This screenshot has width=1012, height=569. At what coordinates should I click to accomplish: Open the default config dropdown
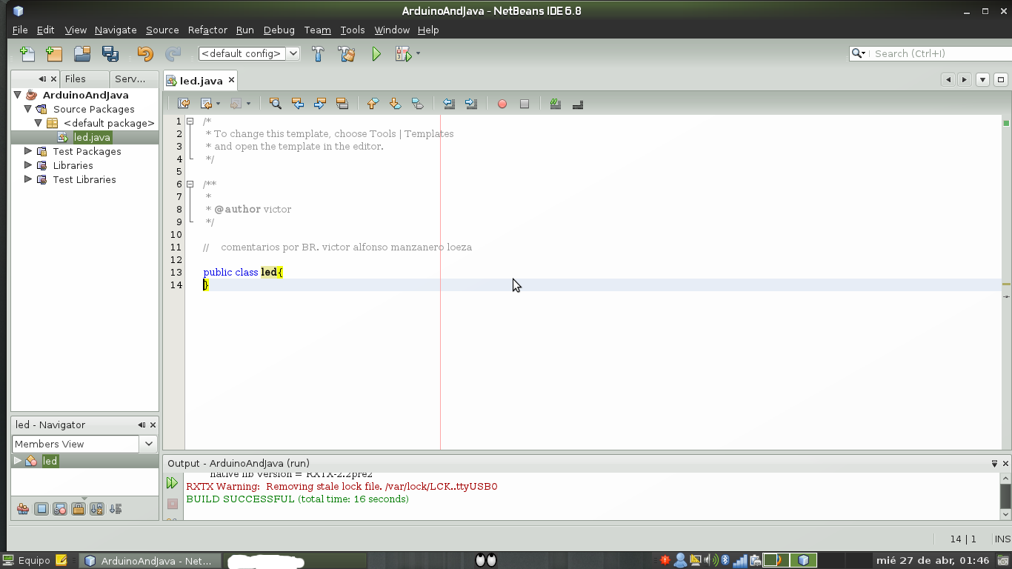tap(293, 53)
